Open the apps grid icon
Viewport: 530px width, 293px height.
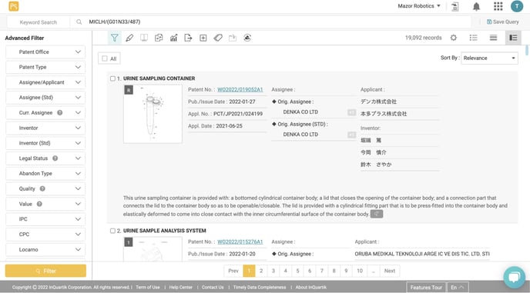pyautogui.click(x=498, y=6)
